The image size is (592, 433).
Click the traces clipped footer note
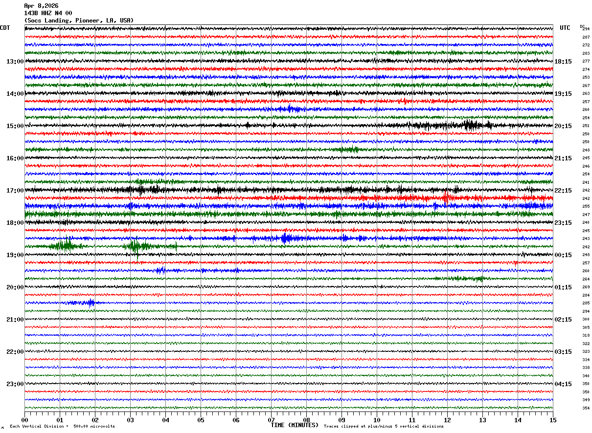(x=384, y=426)
